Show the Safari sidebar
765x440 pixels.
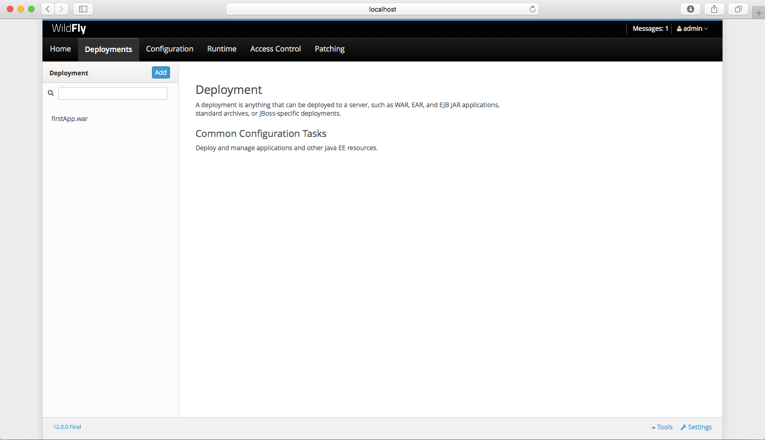[83, 9]
